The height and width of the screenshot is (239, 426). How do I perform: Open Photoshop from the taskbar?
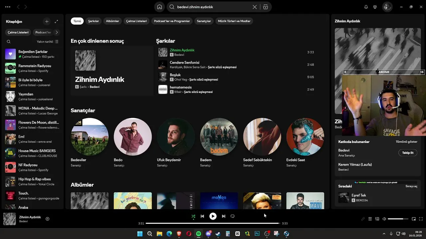(x=257, y=234)
